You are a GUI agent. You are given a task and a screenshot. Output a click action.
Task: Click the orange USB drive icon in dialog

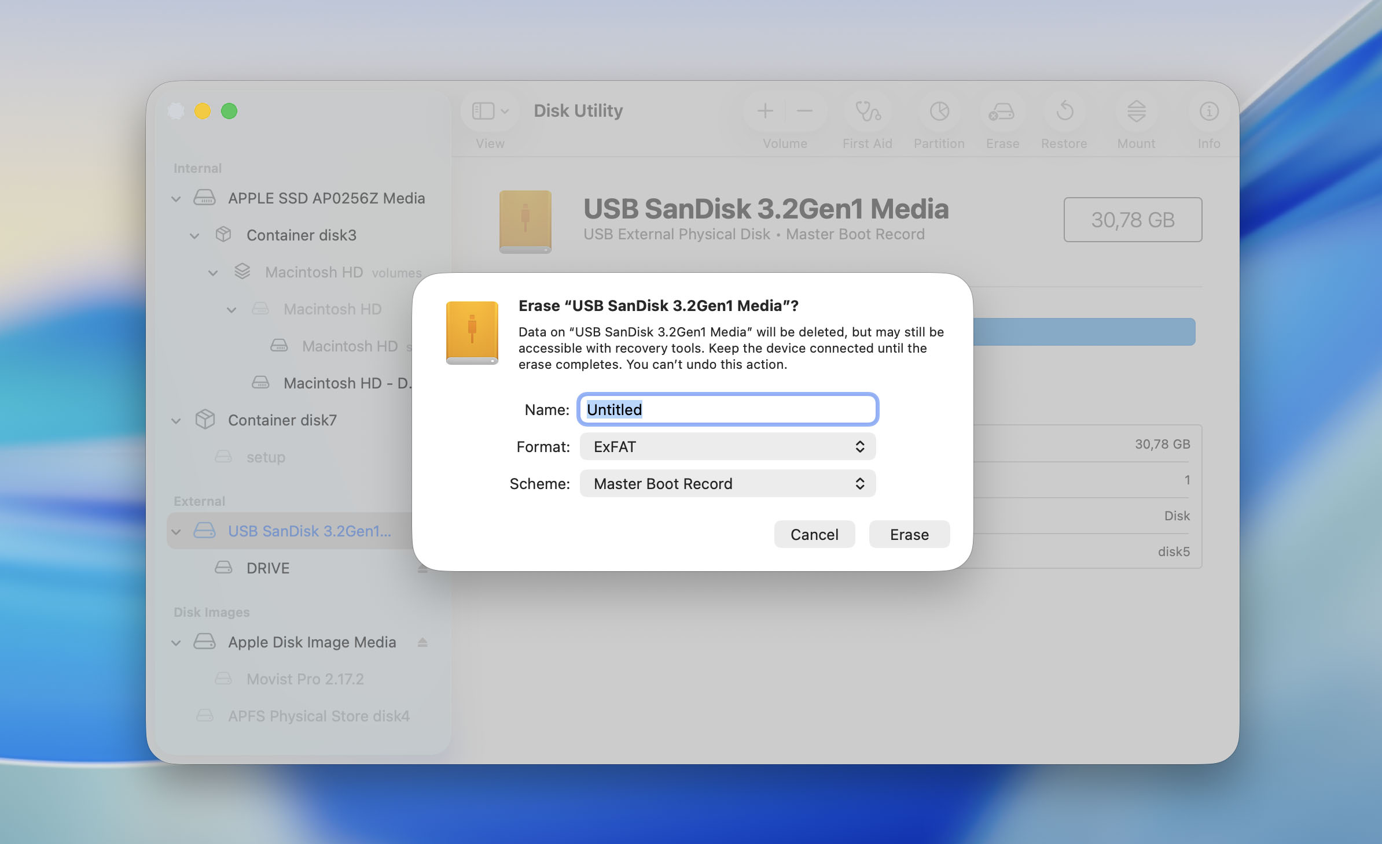tap(472, 333)
